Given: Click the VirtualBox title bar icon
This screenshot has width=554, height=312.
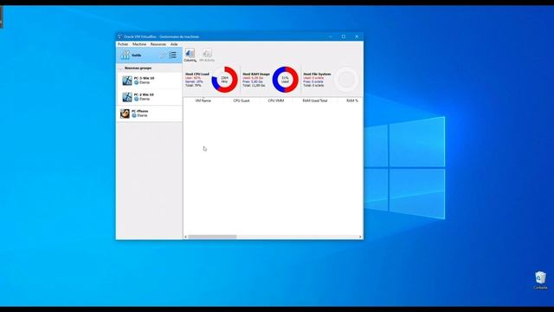Looking at the screenshot, I should click(x=119, y=36).
